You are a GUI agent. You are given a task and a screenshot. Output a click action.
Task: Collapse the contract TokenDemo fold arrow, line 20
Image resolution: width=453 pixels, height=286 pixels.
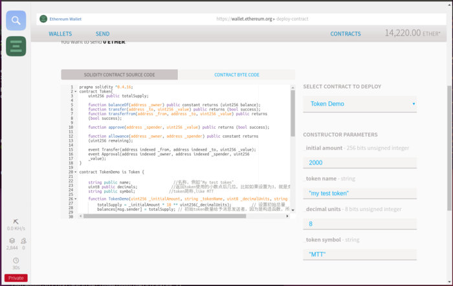click(76, 172)
